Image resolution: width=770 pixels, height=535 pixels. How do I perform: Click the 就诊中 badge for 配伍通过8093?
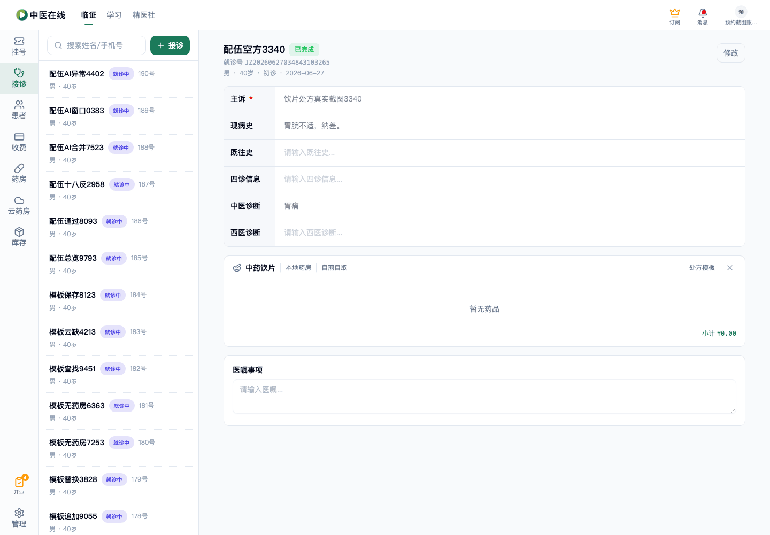point(114,221)
